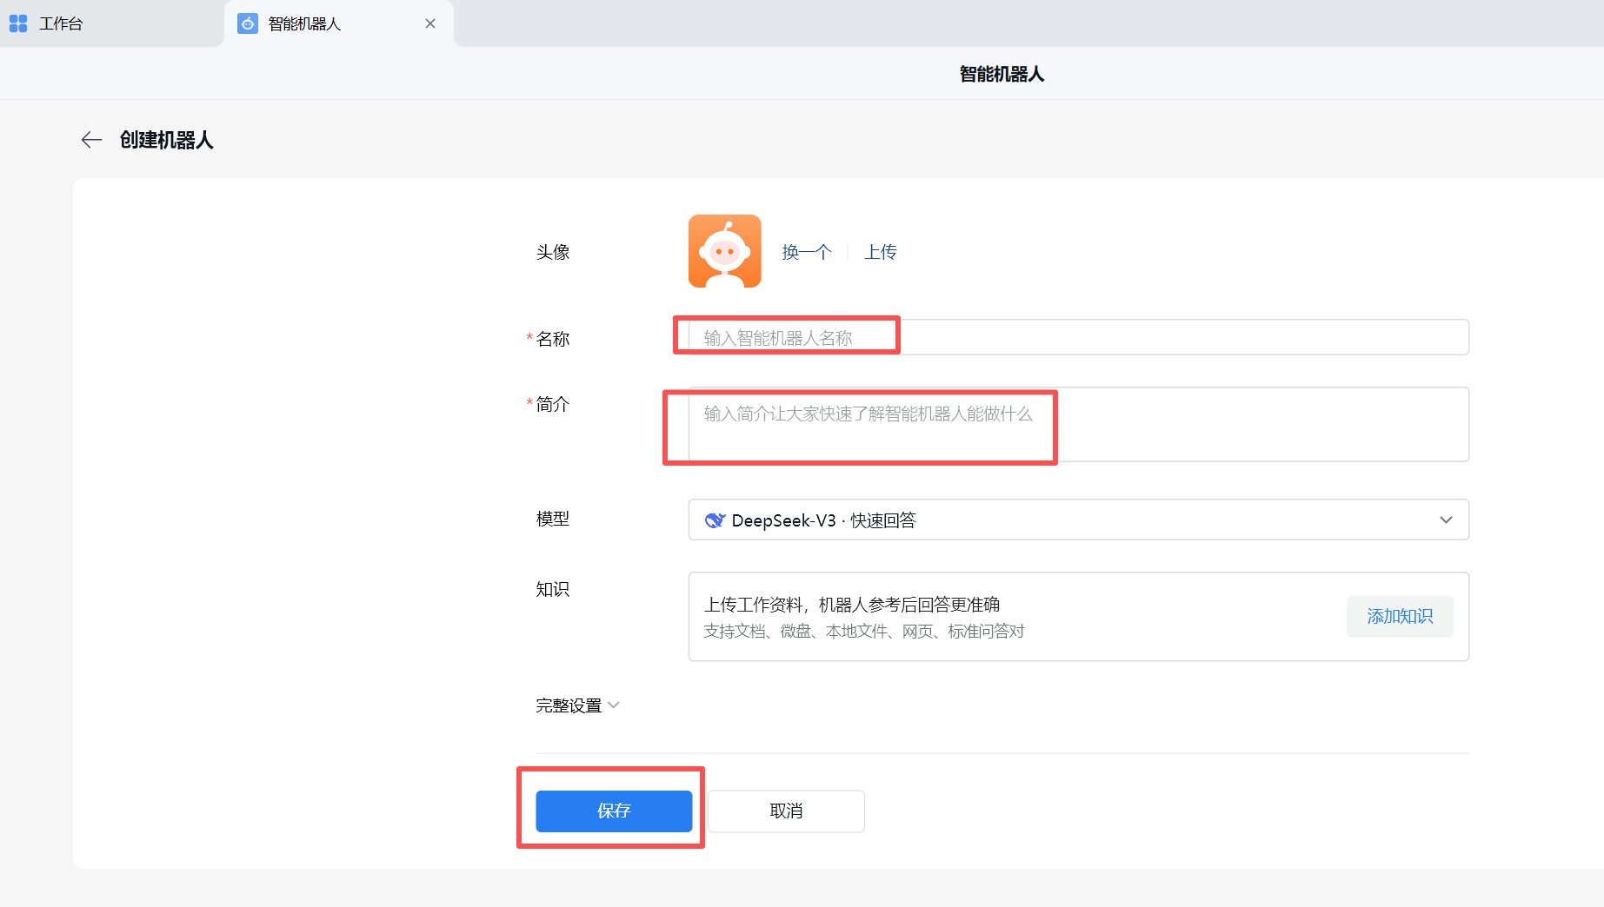1604x907 pixels.
Task: Click the DeepSeek whale logo icon
Action: (714, 520)
